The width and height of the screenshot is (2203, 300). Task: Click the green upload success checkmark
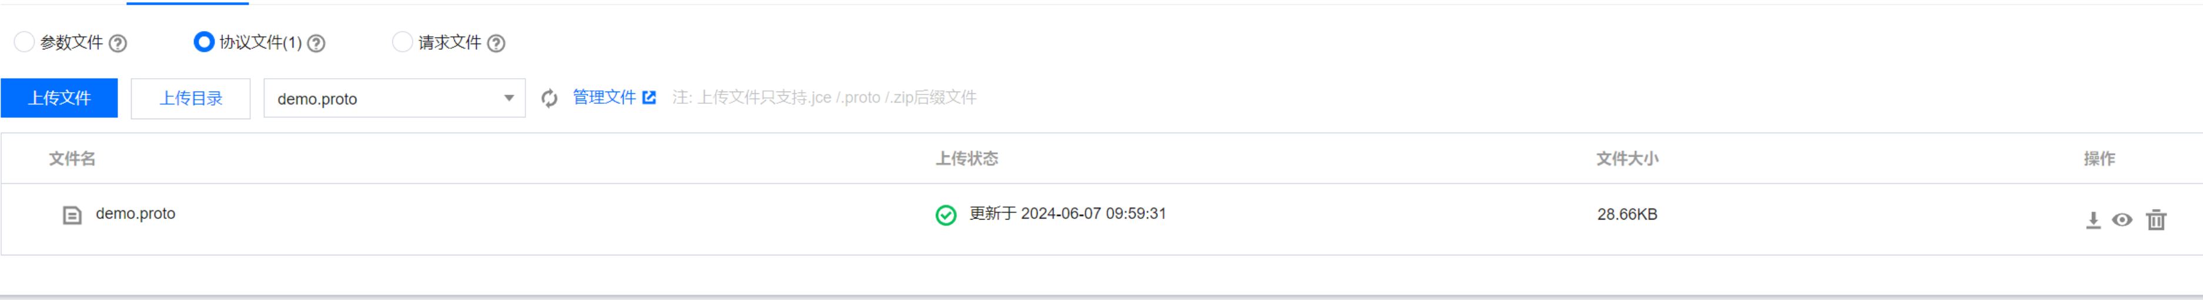click(x=946, y=214)
